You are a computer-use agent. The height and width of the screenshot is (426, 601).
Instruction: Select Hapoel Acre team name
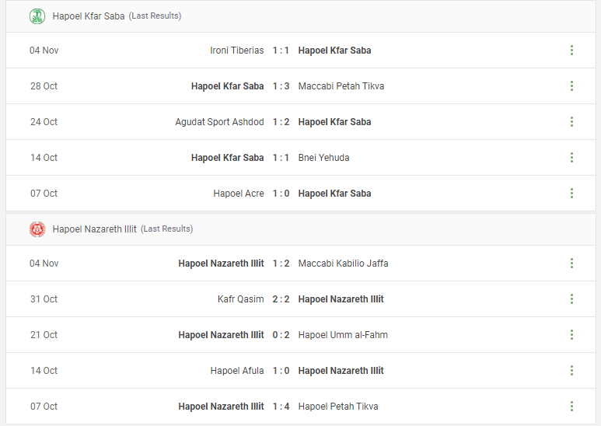[x=239, y=193]
